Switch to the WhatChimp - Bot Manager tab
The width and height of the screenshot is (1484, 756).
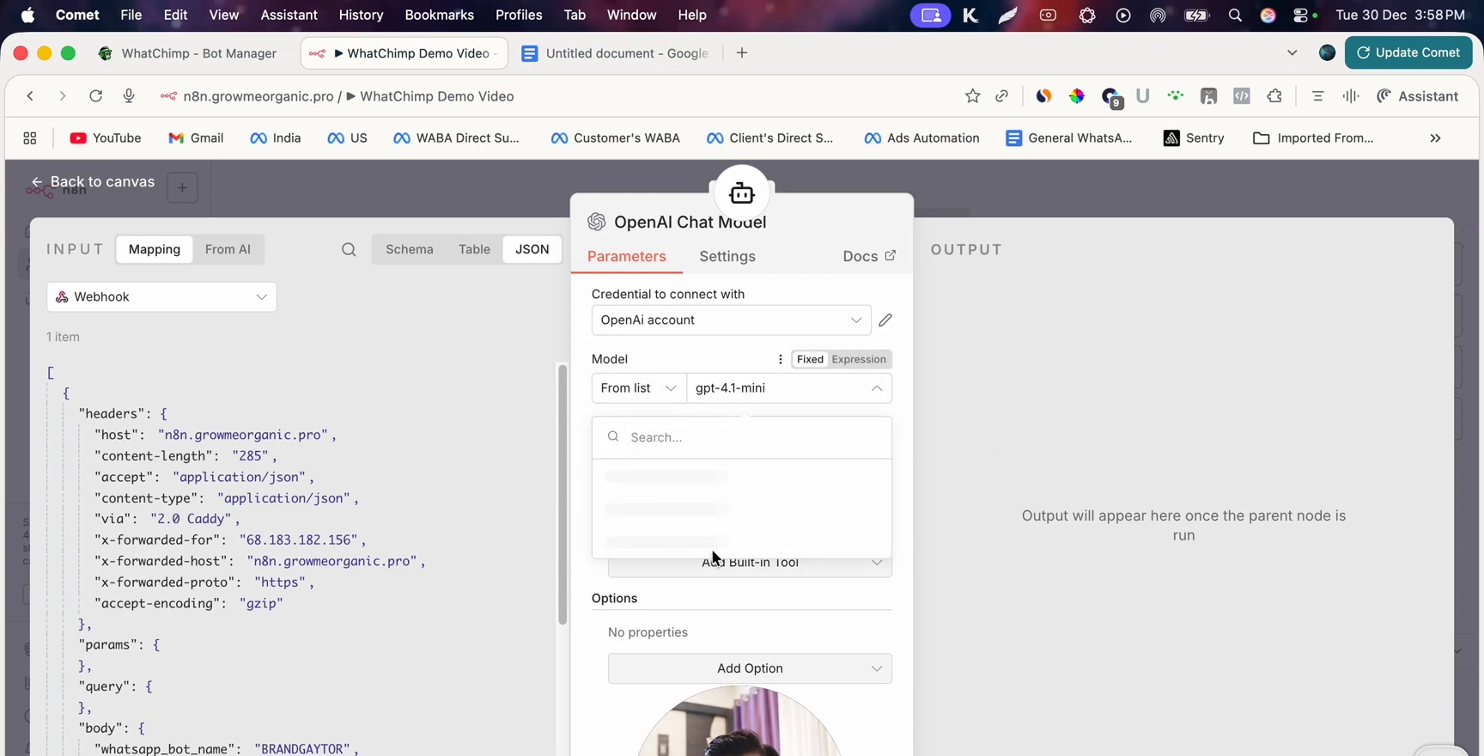[x=189, y=53]
